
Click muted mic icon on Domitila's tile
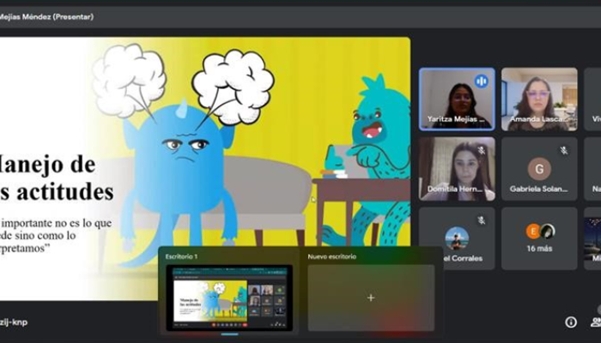[x=482, y=150]
